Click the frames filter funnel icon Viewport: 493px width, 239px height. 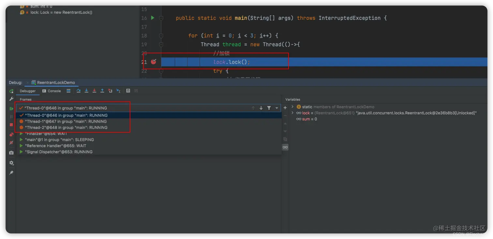click(269, 108)
